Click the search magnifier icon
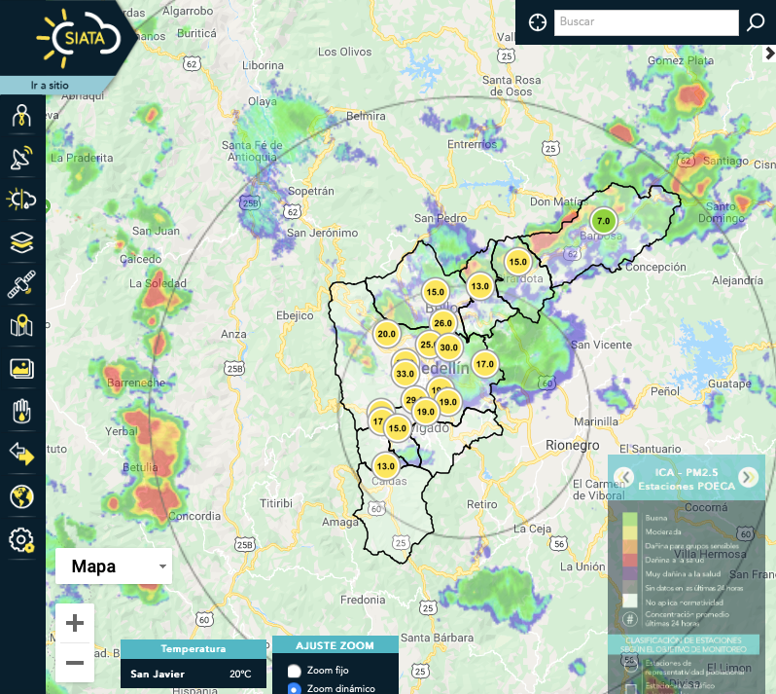The image size is (776, 694). tap(755, 22)
